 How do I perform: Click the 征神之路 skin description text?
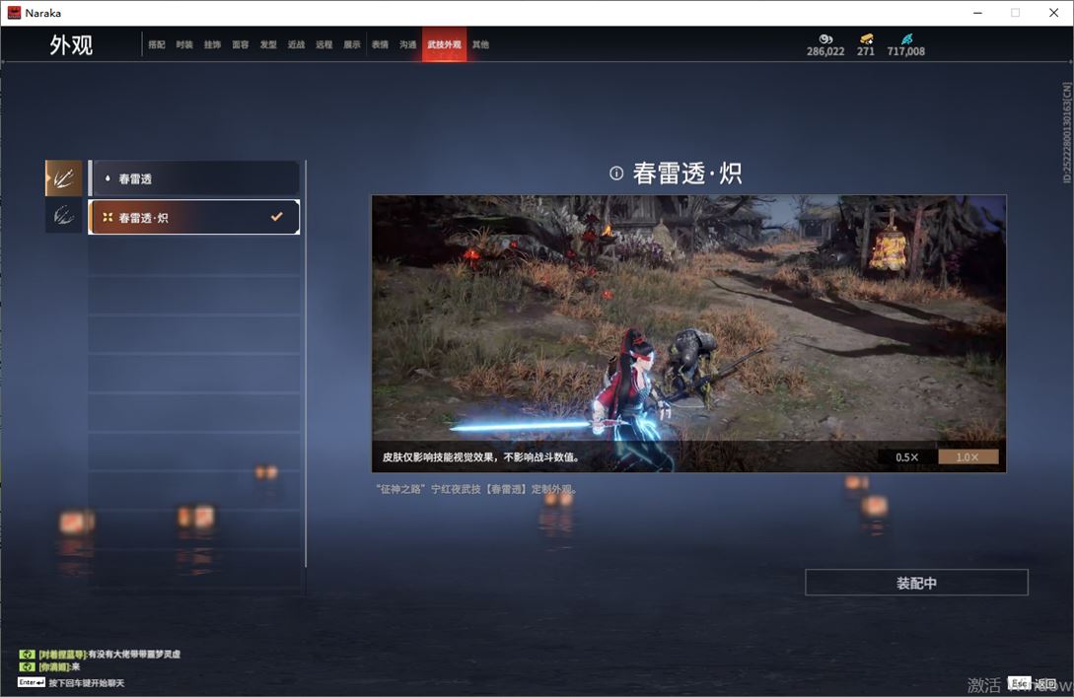(x=476, y=489)
